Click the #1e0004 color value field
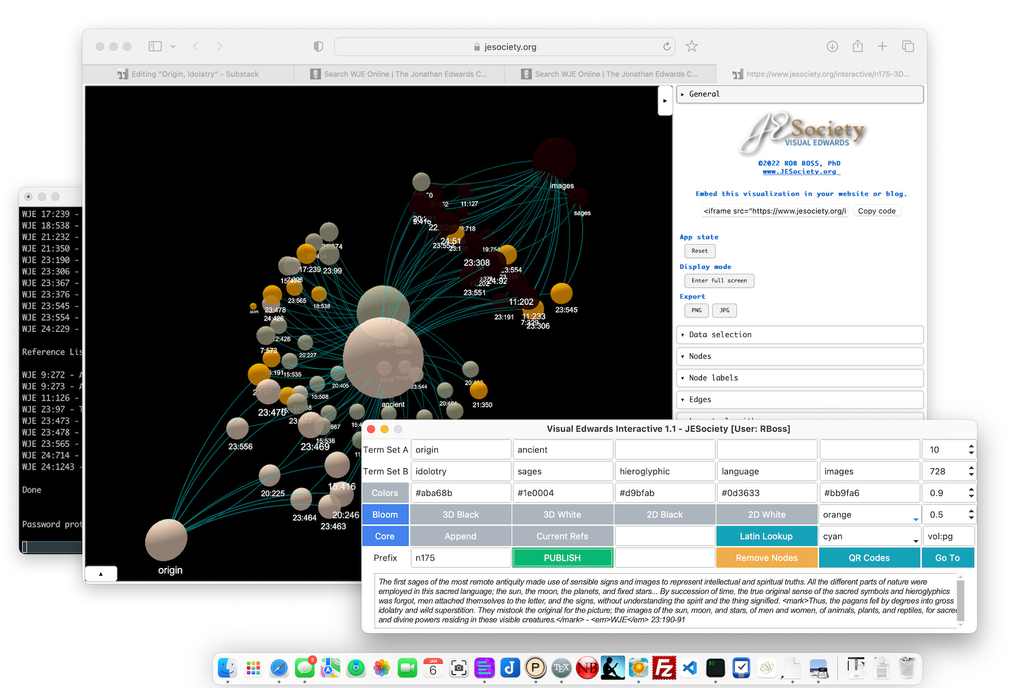Image resolution: width=1014 pixels, height=688 pixels. pyautogui.click(x=563, y=493)
